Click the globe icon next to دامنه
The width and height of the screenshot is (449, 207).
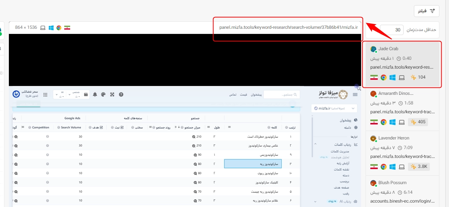pos(356,127)
